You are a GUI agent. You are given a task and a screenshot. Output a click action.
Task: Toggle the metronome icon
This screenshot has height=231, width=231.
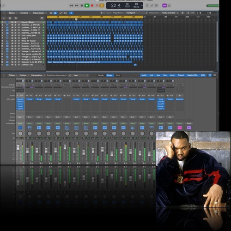[x=169, y=6]
